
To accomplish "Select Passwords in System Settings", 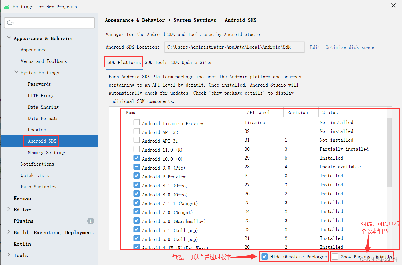I will (x=39, y=84).
